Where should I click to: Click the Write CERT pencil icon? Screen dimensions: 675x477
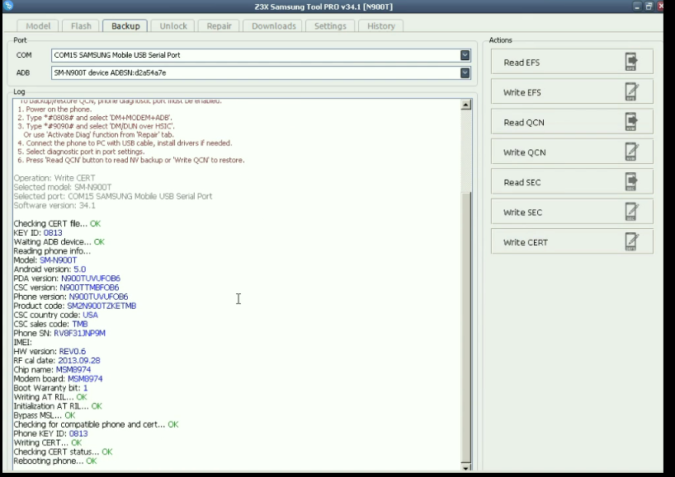pyautogui.click(x=631, y=242)
